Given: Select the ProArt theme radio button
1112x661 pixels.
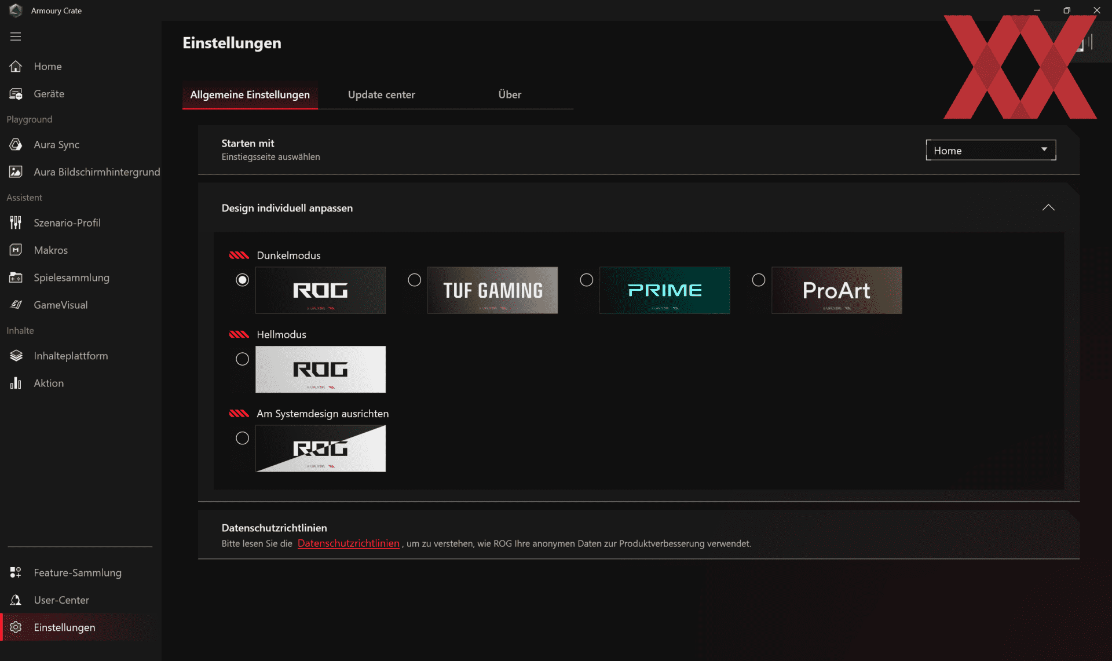Looking at the screenshot, I should tap(759, 280).
